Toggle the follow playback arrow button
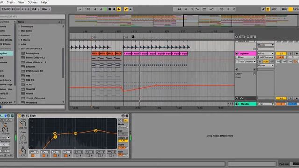299x168 pixels. pos(79,9)
